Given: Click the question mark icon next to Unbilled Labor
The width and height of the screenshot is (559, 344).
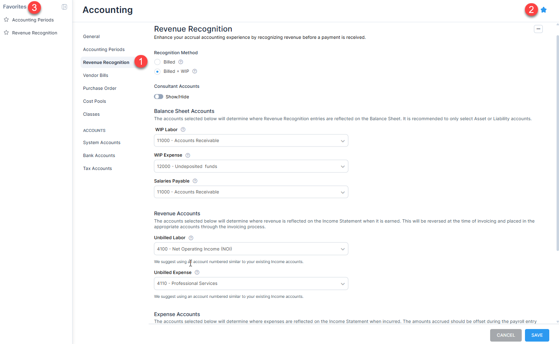Looking at the screenshot, I should pos(191,238).
